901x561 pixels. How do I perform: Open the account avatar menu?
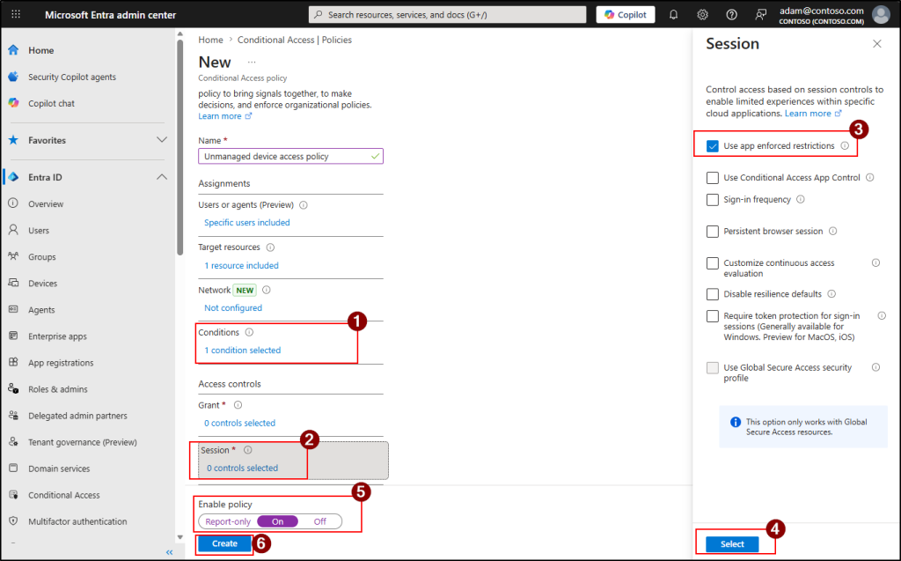point(881,14)
